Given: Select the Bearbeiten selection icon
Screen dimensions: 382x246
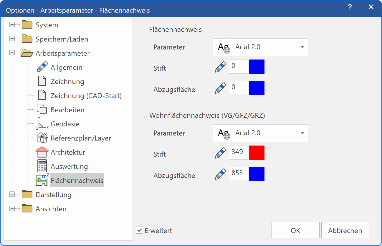Looking at the screenshot, I should point(42,109).
